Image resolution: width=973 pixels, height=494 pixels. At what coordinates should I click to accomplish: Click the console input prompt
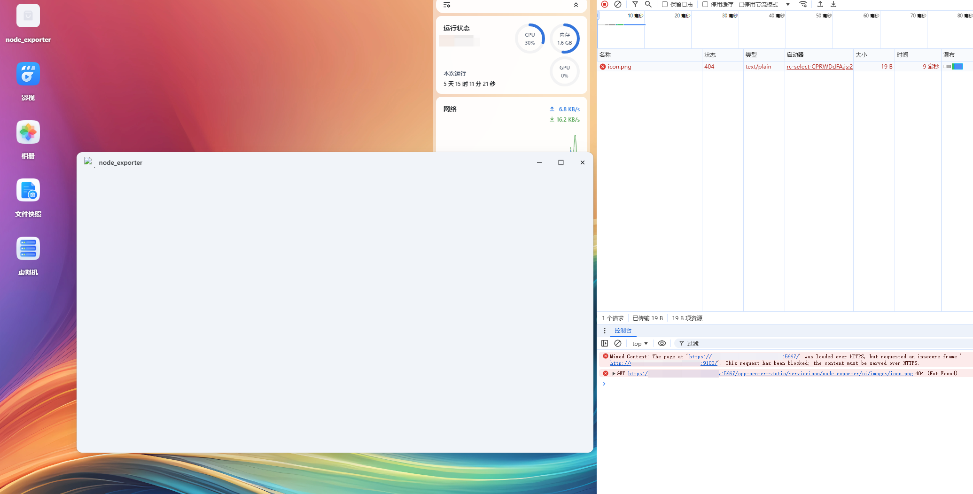789,384
